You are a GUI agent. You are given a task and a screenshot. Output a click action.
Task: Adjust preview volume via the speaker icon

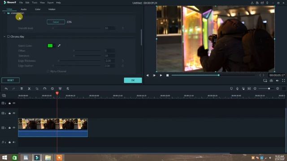click(x=278, y=80)
